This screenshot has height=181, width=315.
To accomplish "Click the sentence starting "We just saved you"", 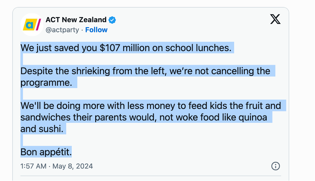I will click(126, 48).
